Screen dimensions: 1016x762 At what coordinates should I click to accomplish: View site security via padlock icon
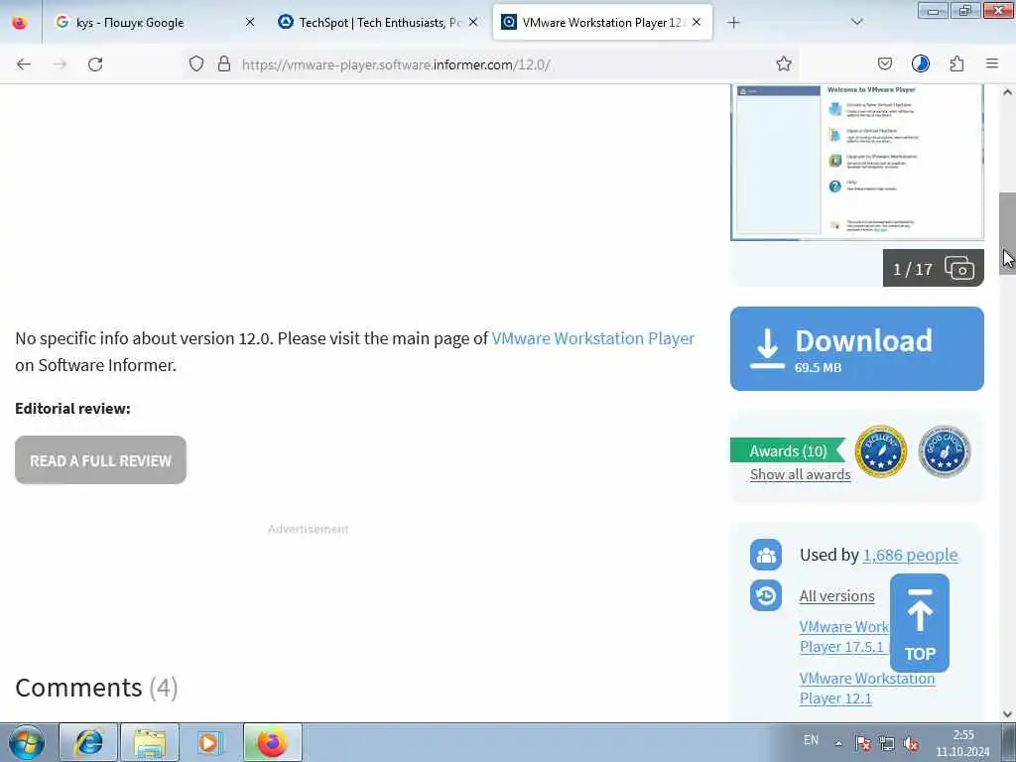224,63
